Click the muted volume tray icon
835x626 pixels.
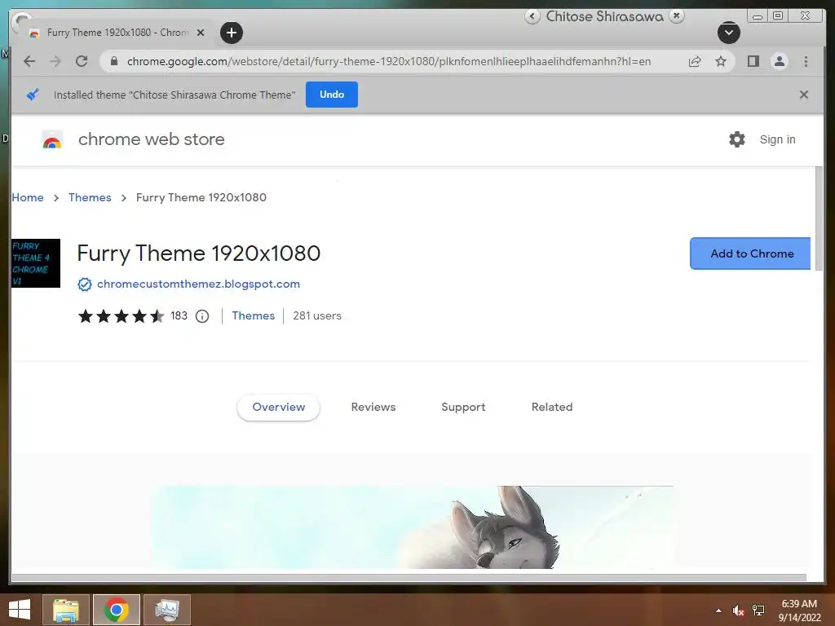click(738, 611)
